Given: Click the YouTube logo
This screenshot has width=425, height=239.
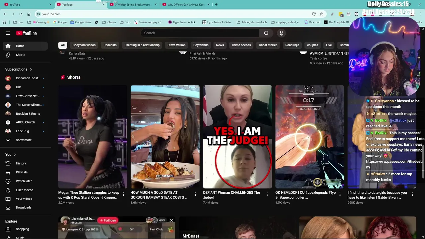Looking at the screenshot, I should pyautogui.click(x=26, y=33).
